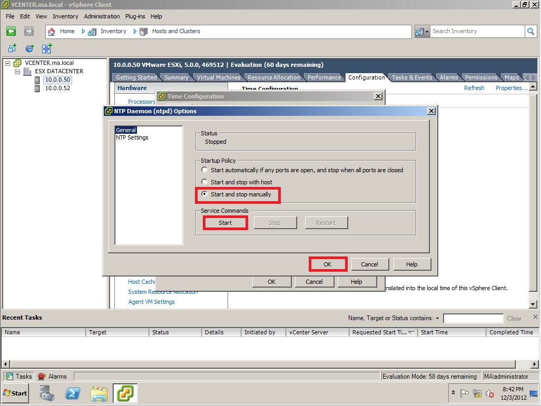The image size is (541, 406).
Task: Click the first toolbar icon below navigation
Action: pos(13,48)
